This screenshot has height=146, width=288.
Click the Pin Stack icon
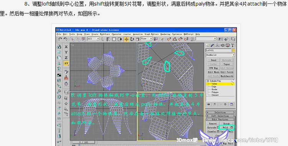209,104
